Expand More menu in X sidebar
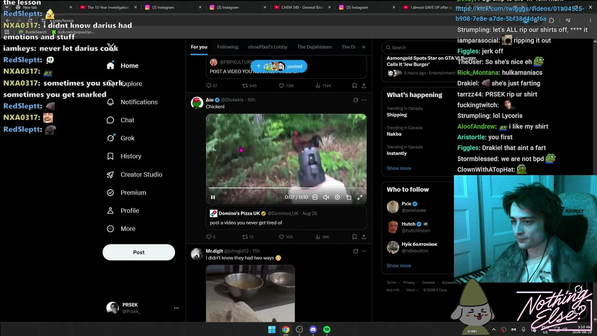This screenshot has height=336, width=597. [121, 229]
